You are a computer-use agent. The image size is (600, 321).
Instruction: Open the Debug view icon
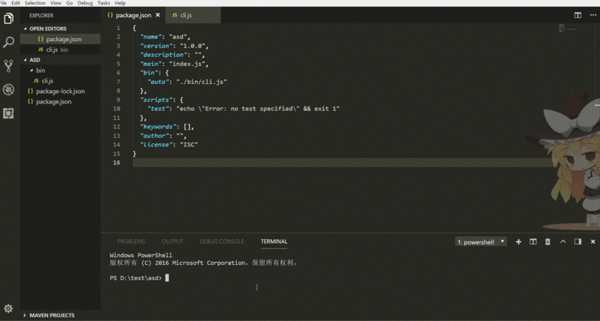point(9,89)
